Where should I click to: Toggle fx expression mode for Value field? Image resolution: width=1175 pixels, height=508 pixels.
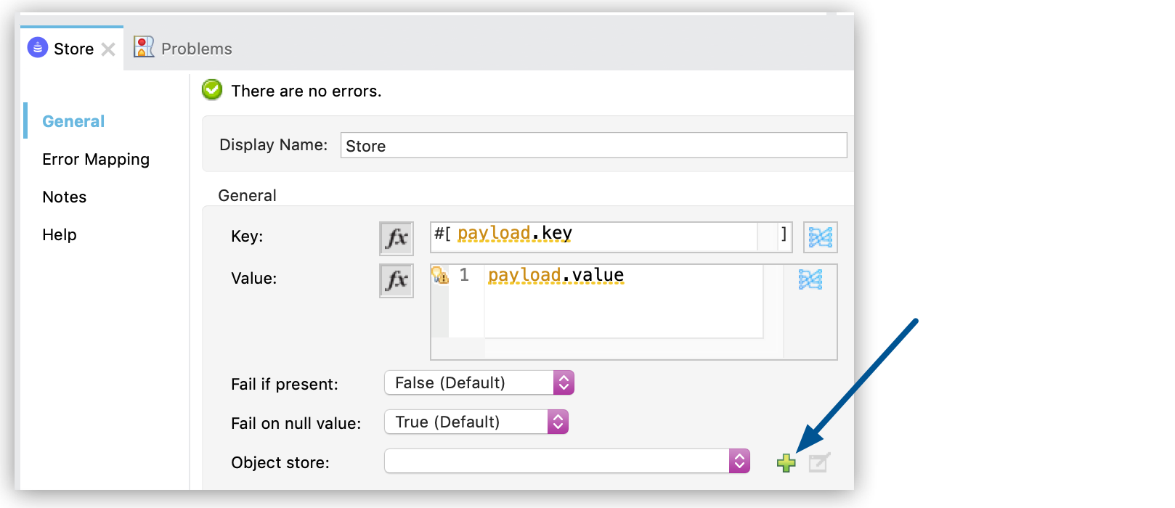(x=396, y=280)
